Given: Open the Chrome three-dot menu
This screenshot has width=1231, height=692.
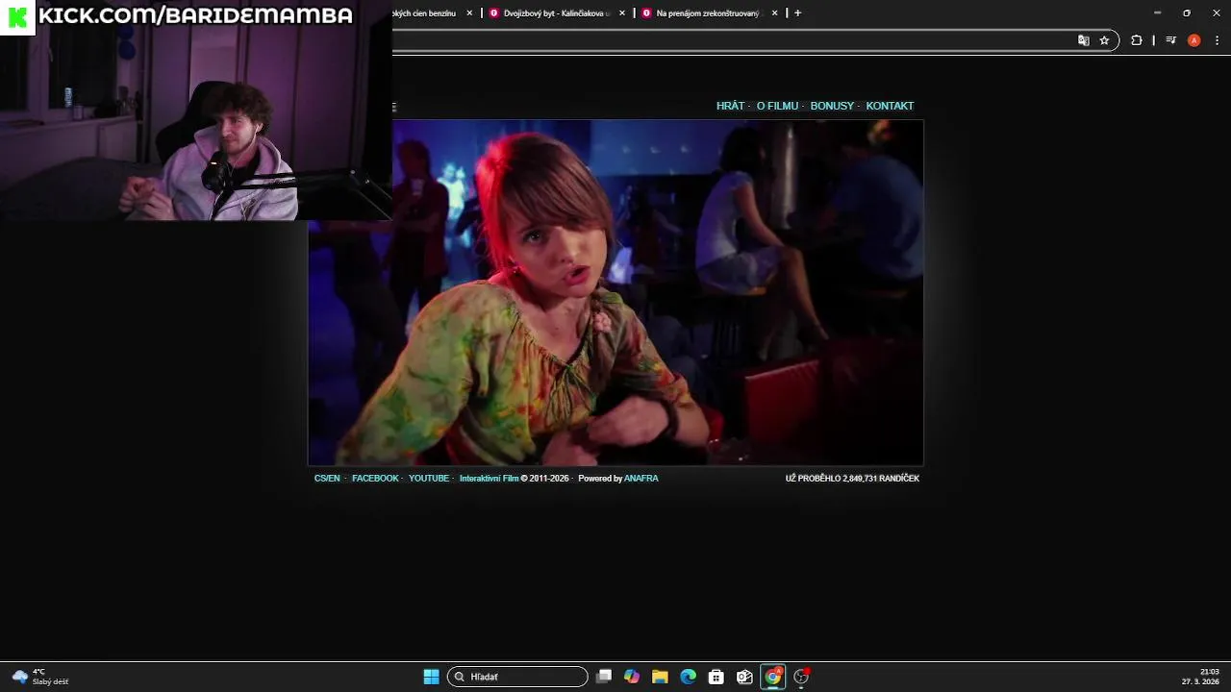Looking at the screenshot, I should click(1217, 40).
